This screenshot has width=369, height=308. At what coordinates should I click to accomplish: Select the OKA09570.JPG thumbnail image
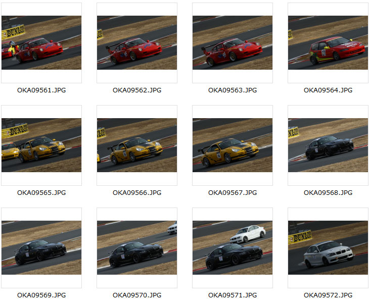(137, 247)
